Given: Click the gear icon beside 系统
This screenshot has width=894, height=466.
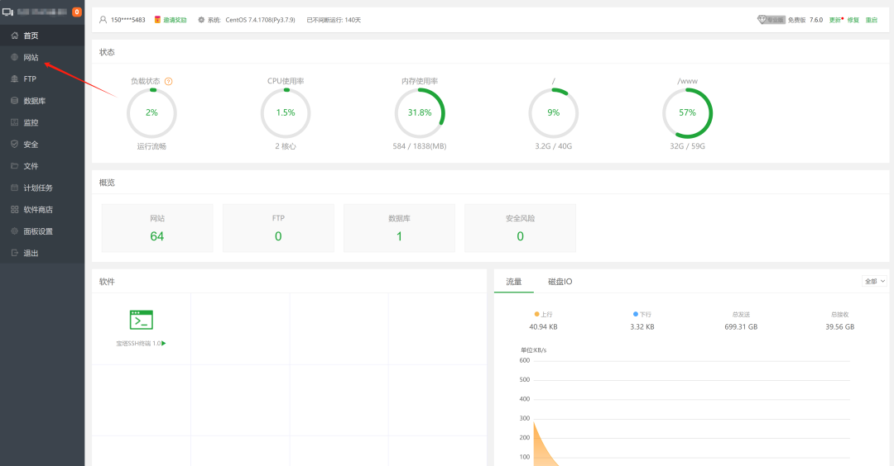Looking at the screenshot, I should [201, 20].
